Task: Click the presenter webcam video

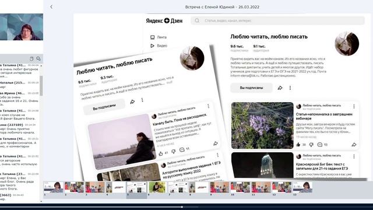Action: click(x=22, y=27)
